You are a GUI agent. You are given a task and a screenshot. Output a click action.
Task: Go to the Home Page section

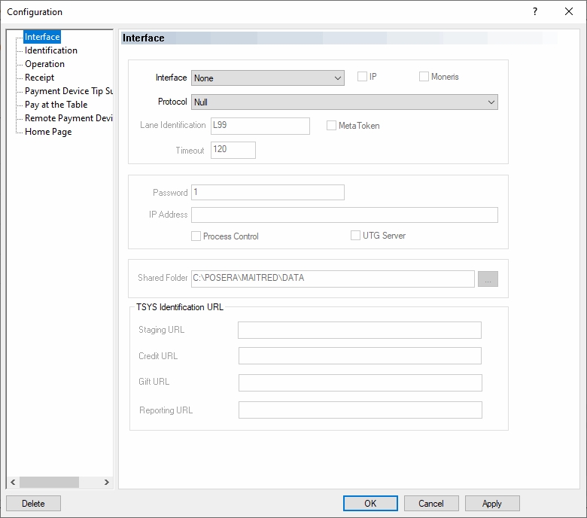(x=48, y=132)
